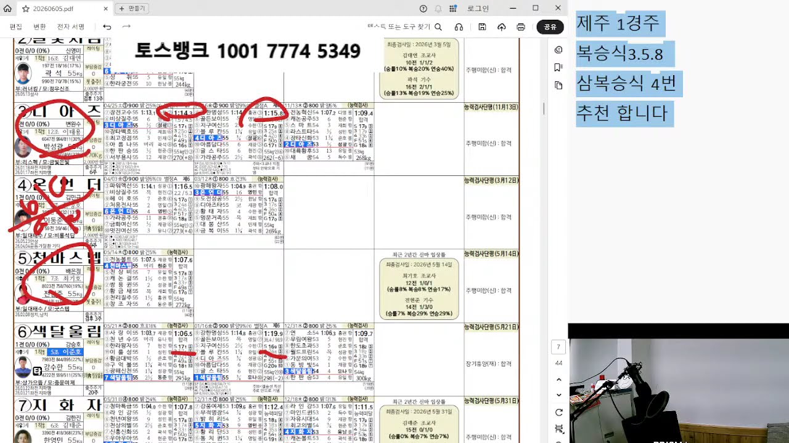Upload the file to the cloud

(502, 27)
